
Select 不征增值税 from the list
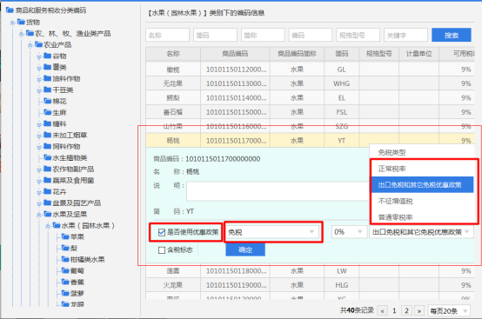pyautogui.click(x=422, y=201)
